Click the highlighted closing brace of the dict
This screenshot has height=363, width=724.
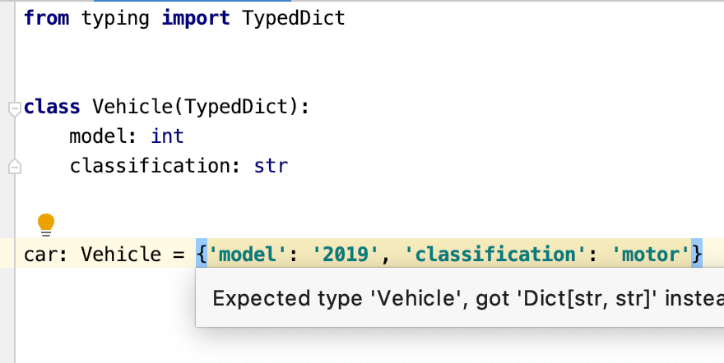[697, 254]
